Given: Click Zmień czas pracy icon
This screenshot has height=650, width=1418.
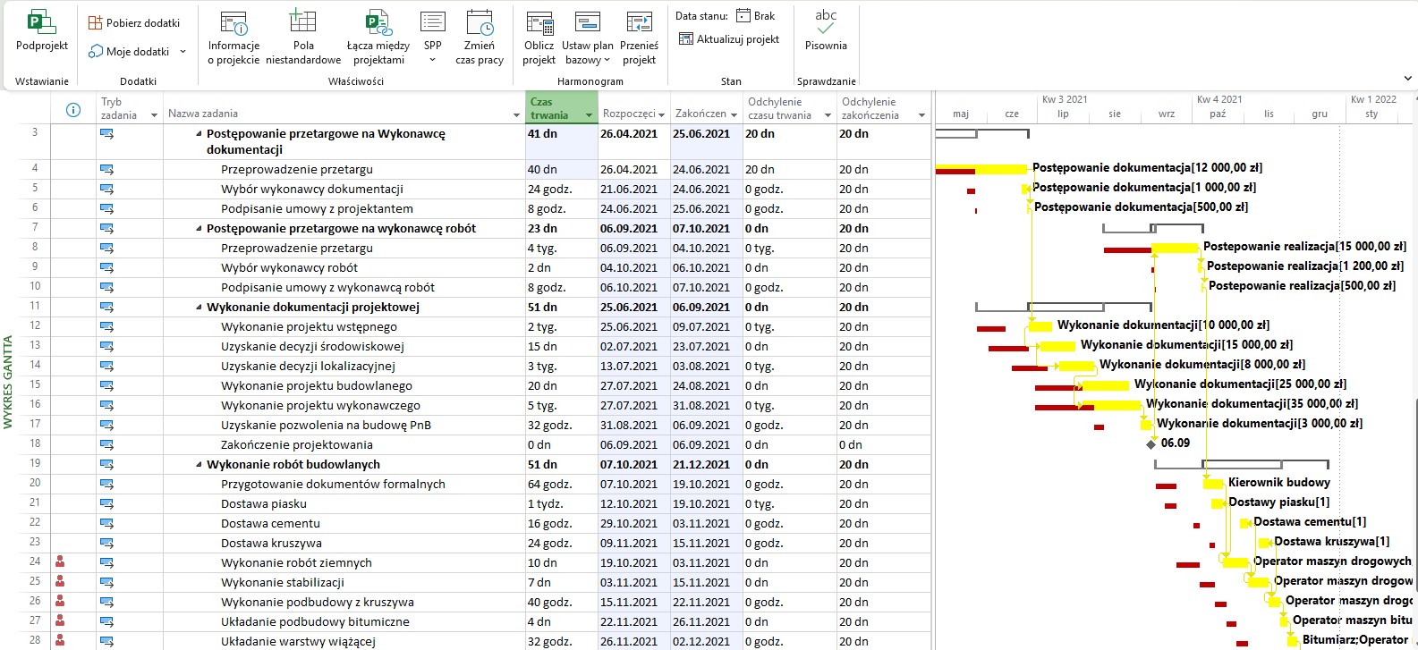Looking at the screenshot, I should (480, 23).
